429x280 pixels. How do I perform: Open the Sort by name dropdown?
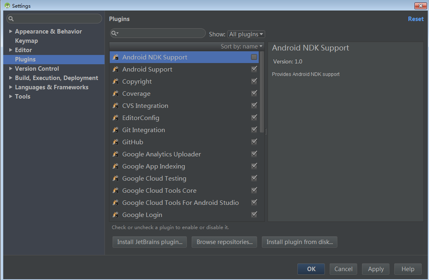point(241,46)
